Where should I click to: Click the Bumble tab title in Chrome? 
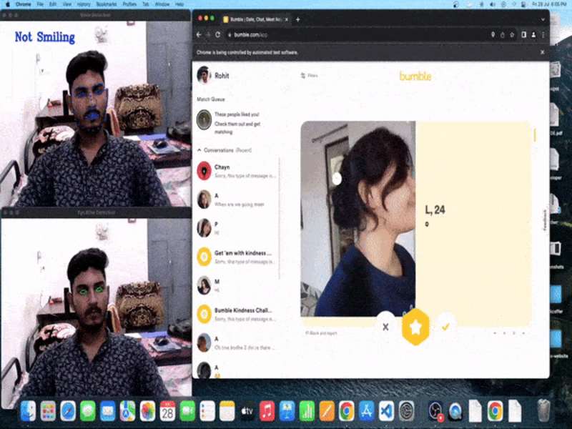pos(255,19)
